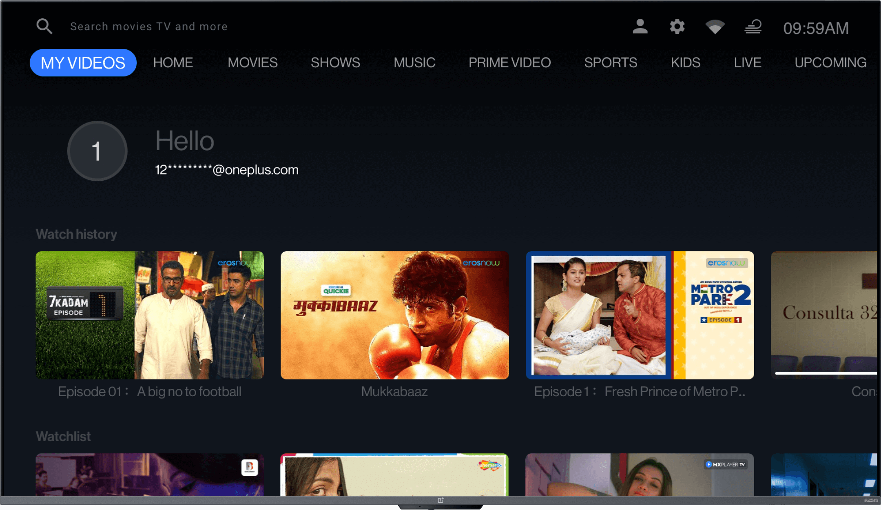Click the Hello greeting text
881x510 pixels.
(x=185, y=141)
